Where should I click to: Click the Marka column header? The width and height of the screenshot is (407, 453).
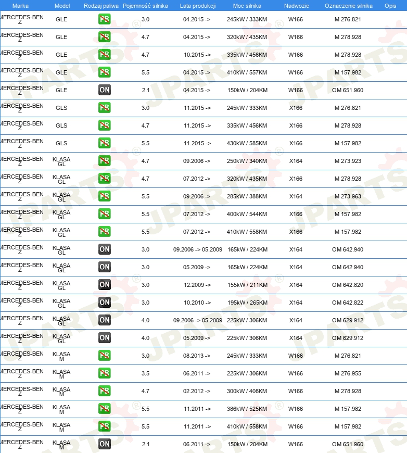(x=20, y=6)
